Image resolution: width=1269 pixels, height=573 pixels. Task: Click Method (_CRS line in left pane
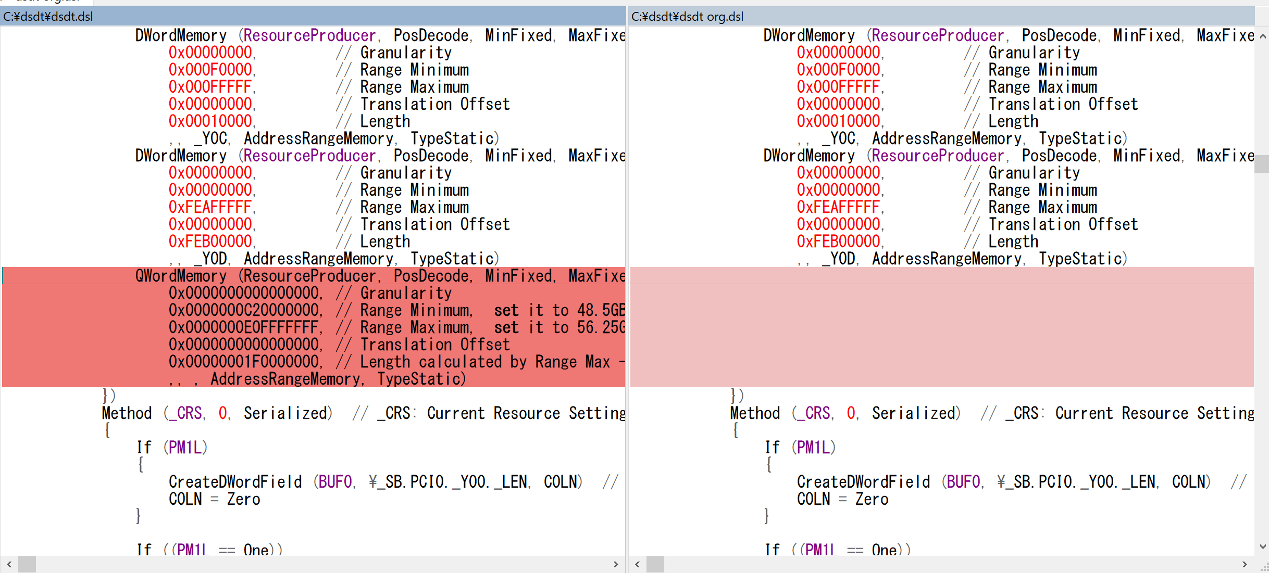(364, 413)
